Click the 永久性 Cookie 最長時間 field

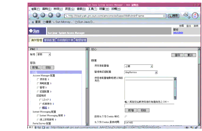(149, 122)
